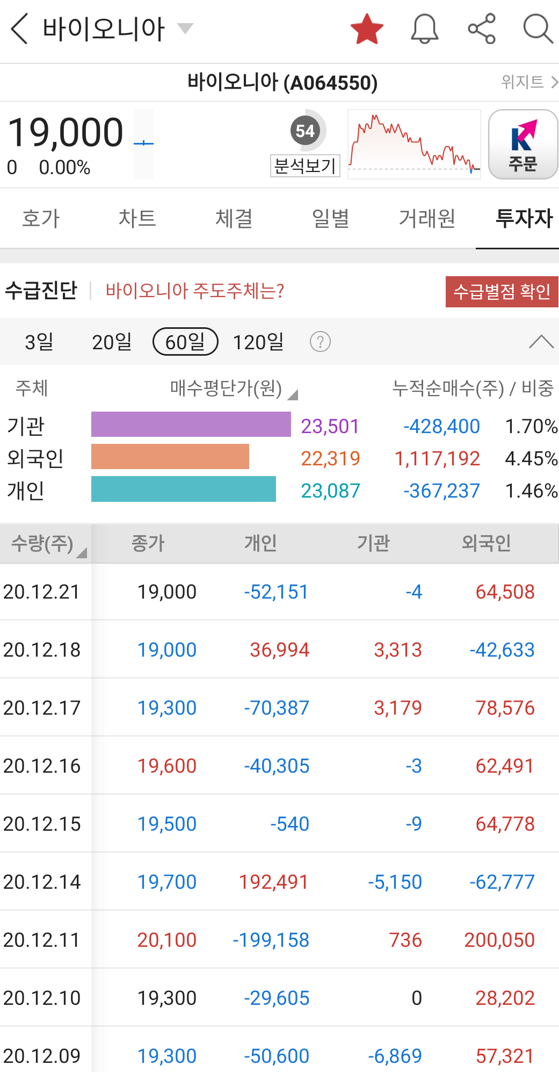Open the 바이오니아 주도주체는? link

coord(194,291)
